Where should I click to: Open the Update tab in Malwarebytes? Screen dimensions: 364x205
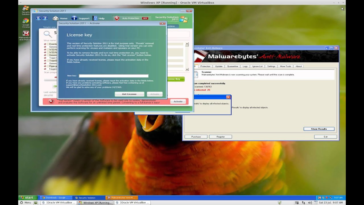tap(219, 66)
